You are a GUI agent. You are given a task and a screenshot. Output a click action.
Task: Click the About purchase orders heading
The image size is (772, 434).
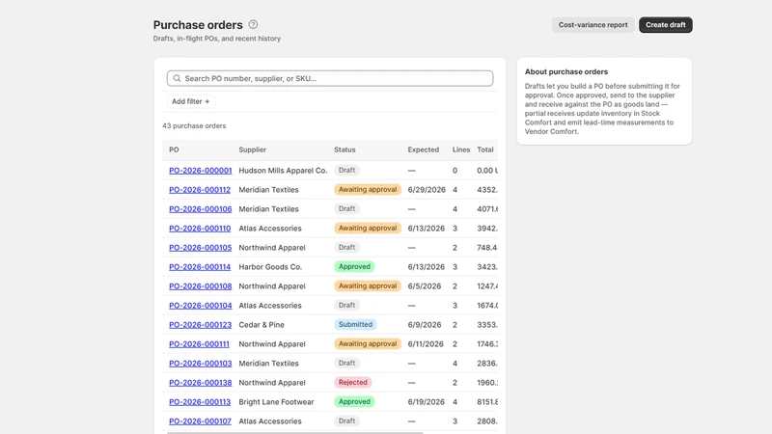pyautogui.click(x=566, y=71)
